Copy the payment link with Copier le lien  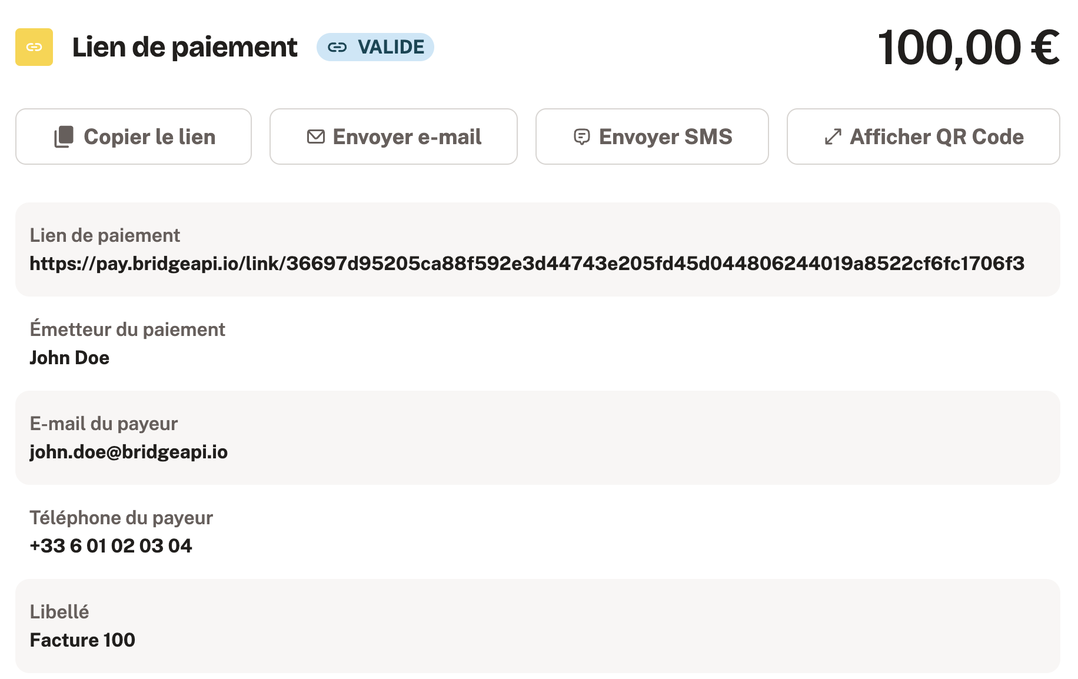134,137
